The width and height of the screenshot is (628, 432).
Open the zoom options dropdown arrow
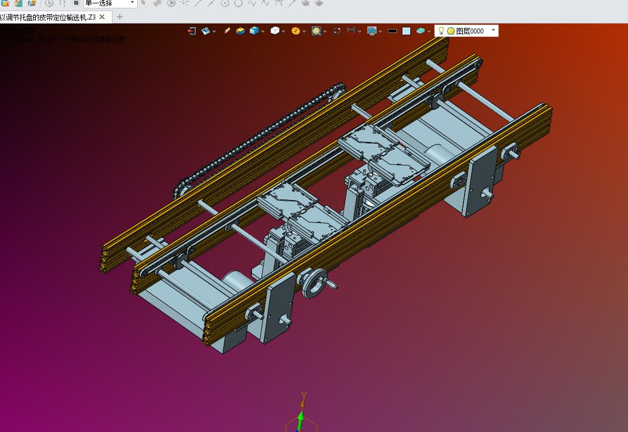tap(325, 31)
